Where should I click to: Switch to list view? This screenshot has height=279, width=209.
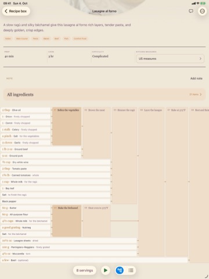[131, 270]
